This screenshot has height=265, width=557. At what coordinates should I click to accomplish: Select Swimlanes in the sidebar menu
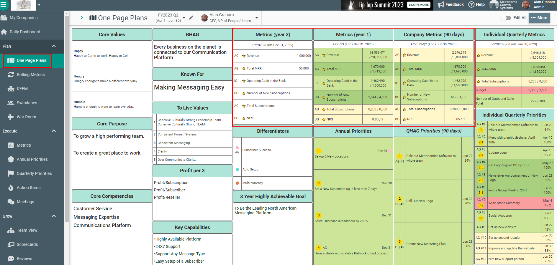tap(27, 103)
